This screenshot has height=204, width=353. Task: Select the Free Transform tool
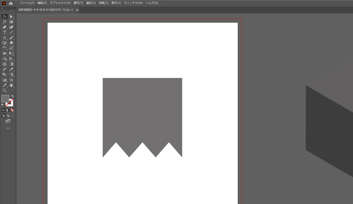[x=11, y=53]
